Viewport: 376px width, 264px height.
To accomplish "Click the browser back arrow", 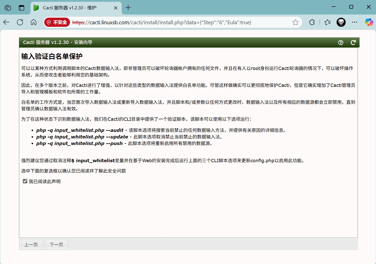I will click(7, 22).
